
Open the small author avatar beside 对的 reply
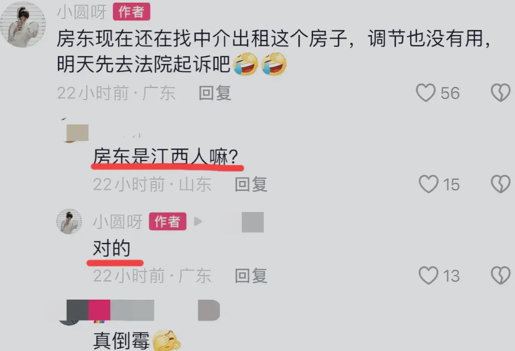pos(69,221)
